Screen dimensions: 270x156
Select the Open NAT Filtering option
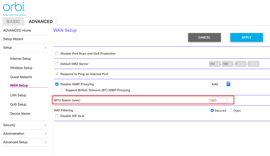tap(231, 111)
